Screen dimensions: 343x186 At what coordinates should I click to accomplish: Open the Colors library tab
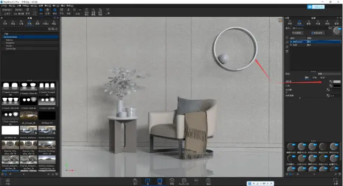[x=13, y=22]
